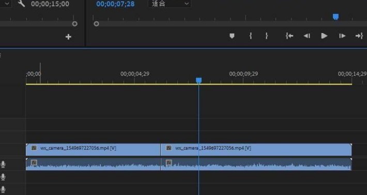Jump to In point with Go to In icon
The image size is (367, 195).
(289, 36)
